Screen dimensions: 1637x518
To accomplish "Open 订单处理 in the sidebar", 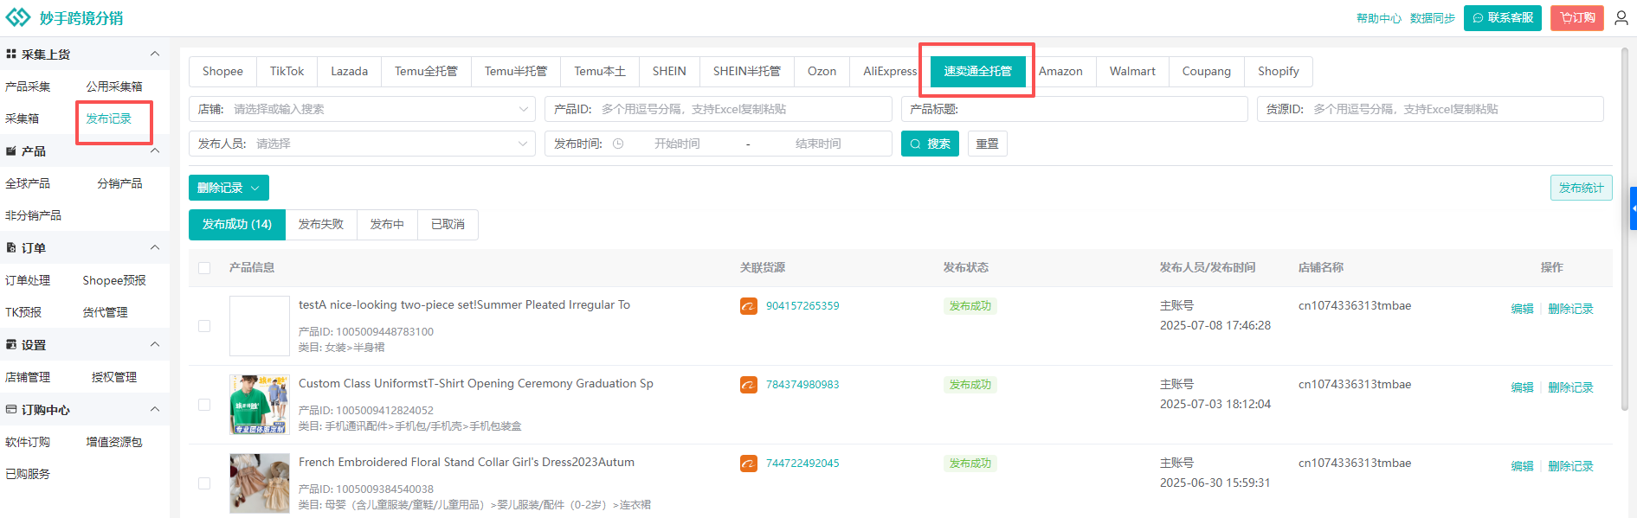I will tap(28, 280).
